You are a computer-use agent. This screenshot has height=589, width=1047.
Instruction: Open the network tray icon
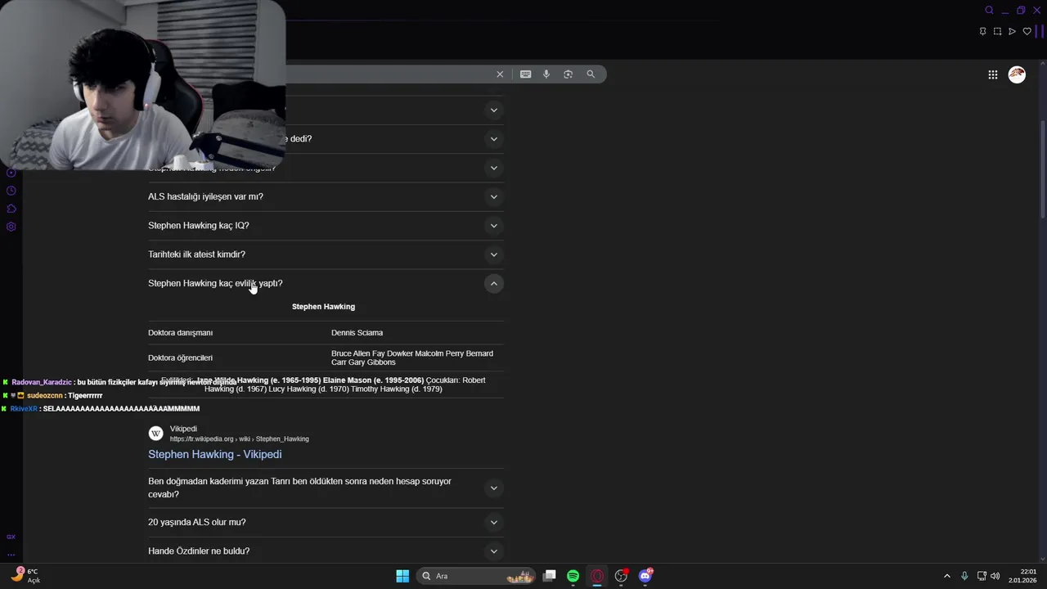(x=982, y=576)
